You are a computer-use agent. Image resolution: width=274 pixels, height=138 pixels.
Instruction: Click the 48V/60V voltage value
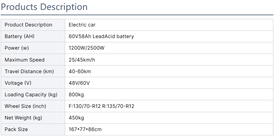click(x=79, y=83)
